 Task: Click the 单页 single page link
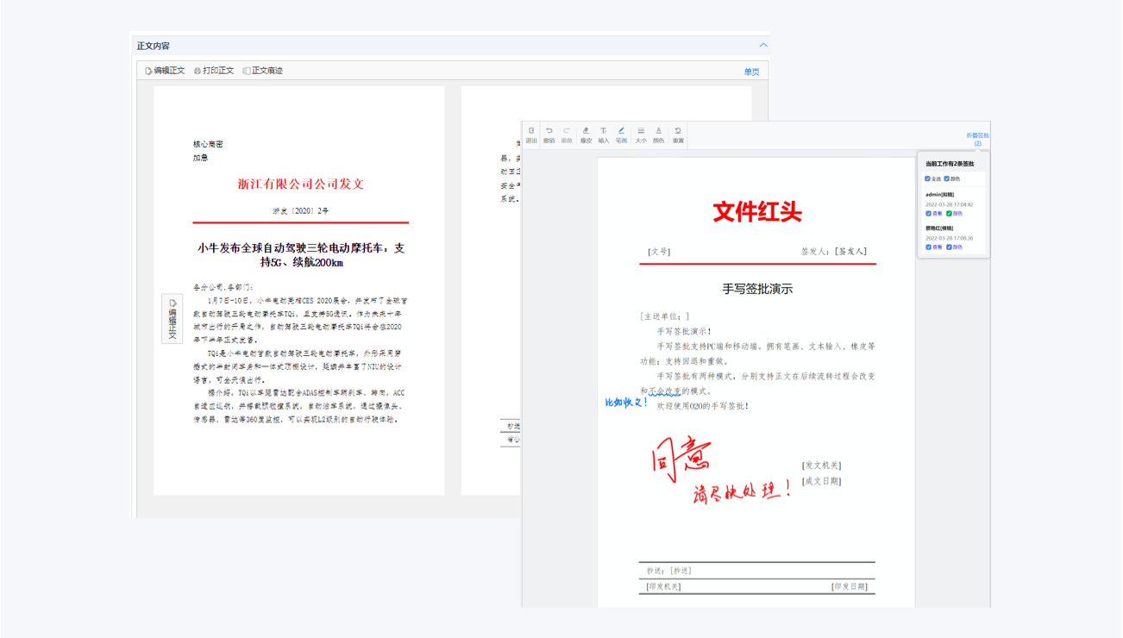(x=751, y=72)
